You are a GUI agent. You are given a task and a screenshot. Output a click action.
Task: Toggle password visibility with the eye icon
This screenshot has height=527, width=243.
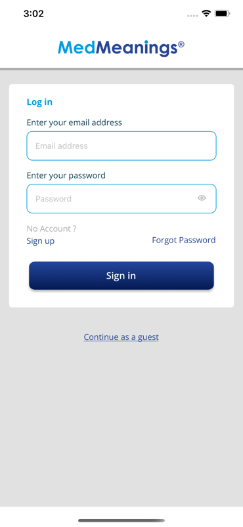point(202,198)
